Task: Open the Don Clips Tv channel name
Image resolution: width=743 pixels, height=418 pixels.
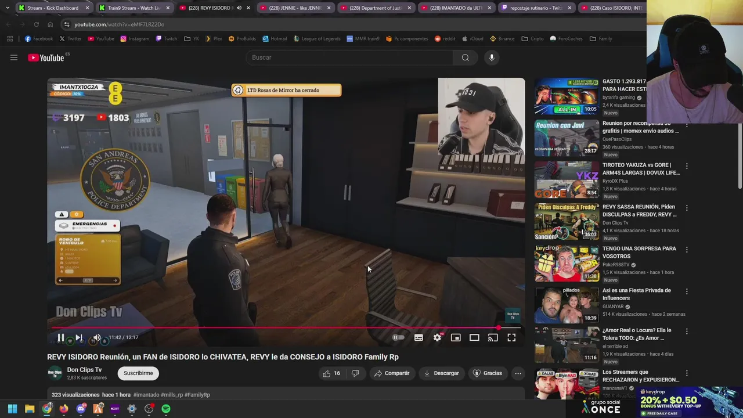Action: click(84, 370)
